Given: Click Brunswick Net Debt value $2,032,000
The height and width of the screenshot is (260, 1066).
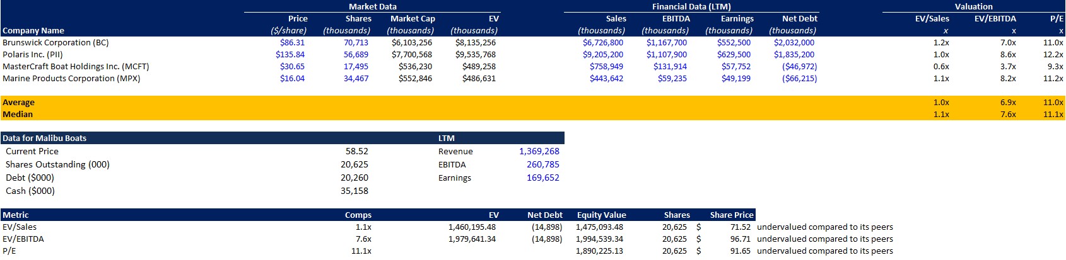Looking at the screenshot, I should click(x=794, y=43).
